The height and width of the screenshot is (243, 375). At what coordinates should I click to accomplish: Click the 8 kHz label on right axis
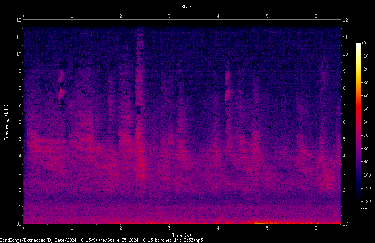coord(344,88)
